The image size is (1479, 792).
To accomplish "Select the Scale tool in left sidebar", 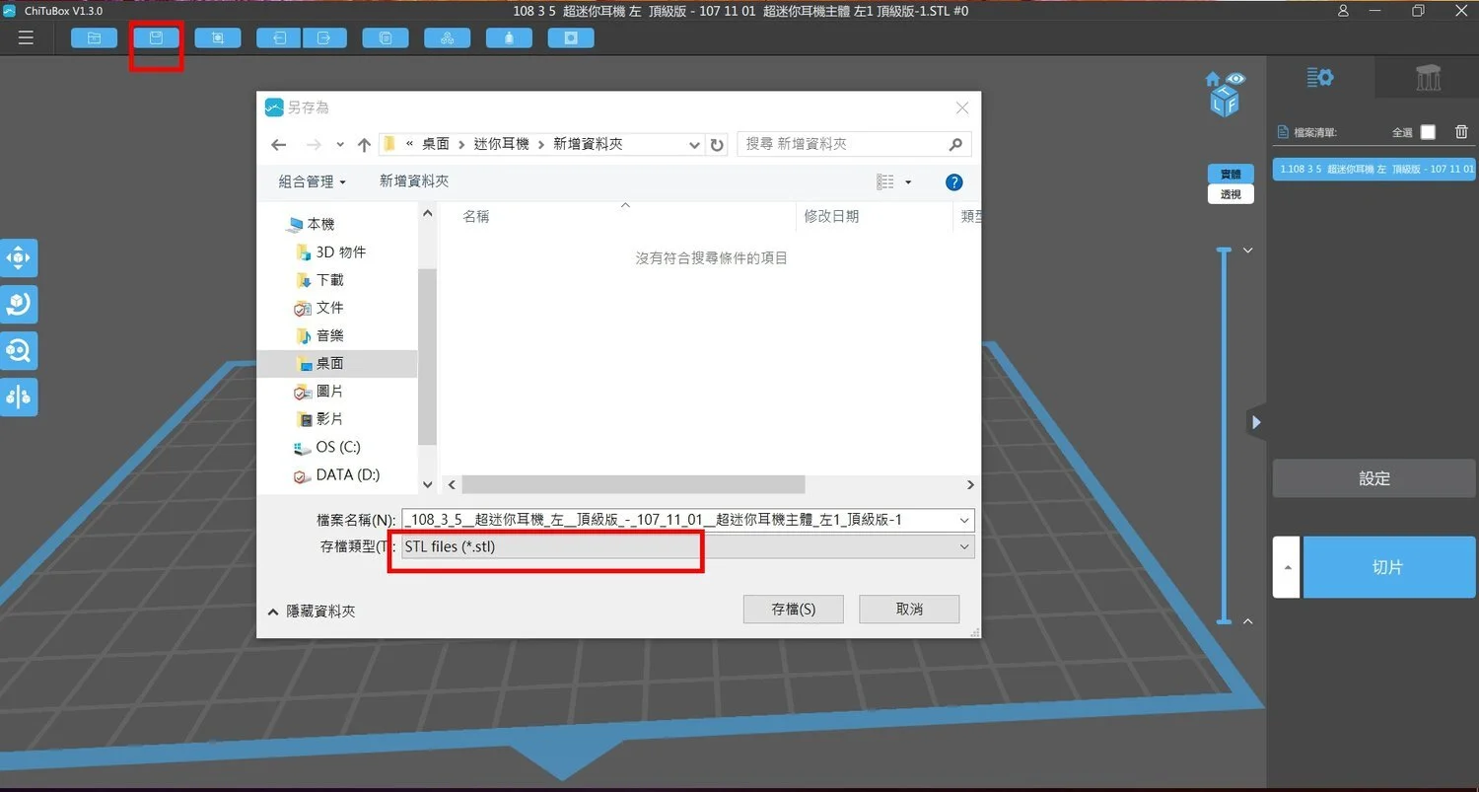I will [19, 350].
